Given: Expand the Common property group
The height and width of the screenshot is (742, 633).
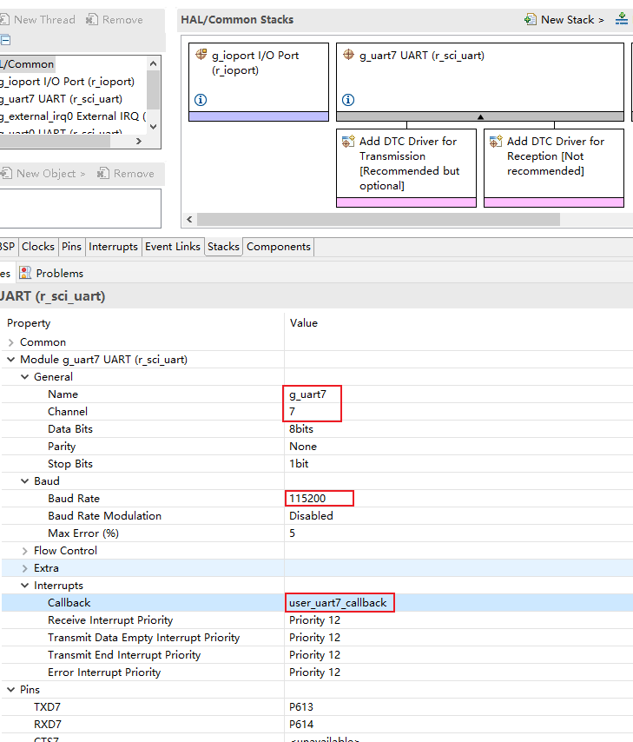Looking at the screenshot, I should point(11,342).
